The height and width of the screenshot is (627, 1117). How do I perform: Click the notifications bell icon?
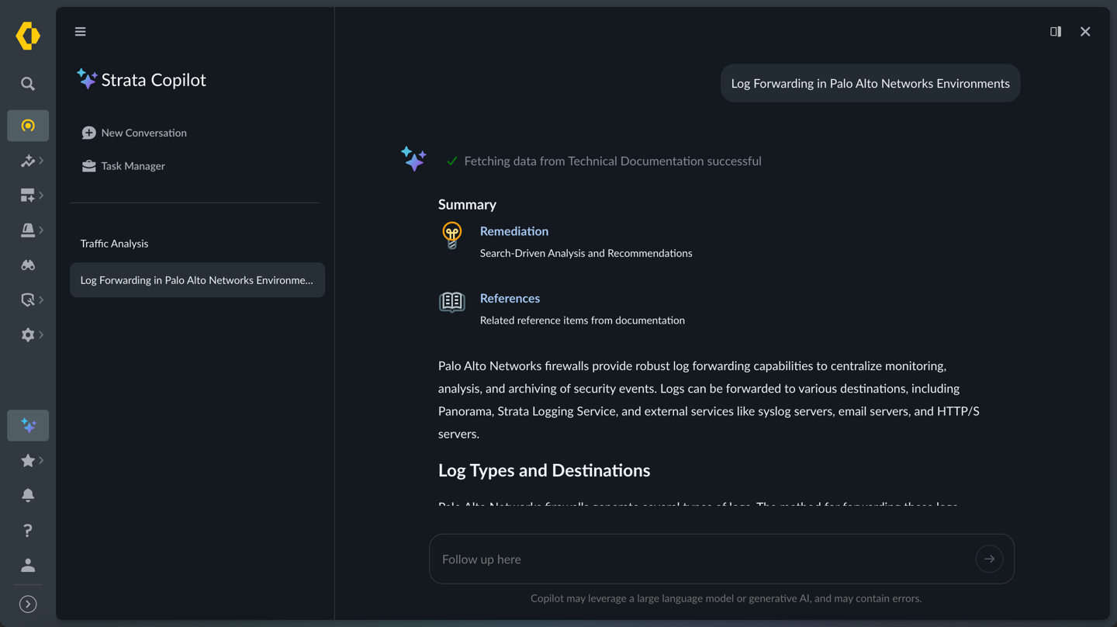tap(28, 495)
